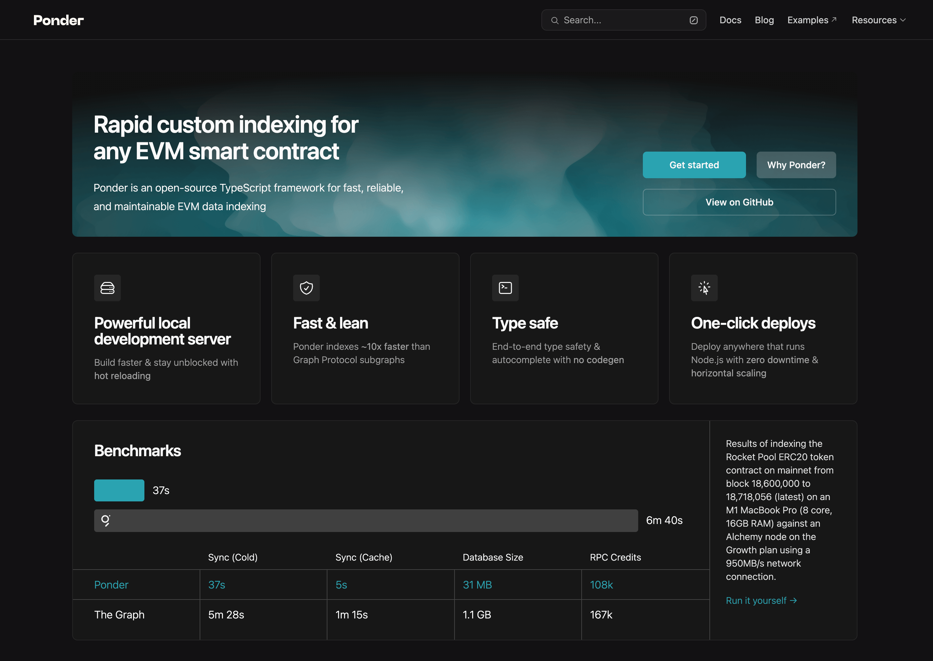Click the Why Ponder? button
This screenshot has width=933, height=661.
click(x=796, y=165)
